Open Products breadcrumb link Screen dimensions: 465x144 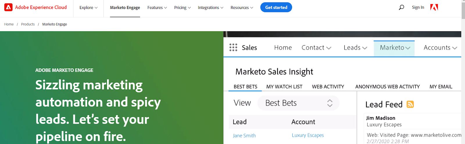[x=28, y=24]
